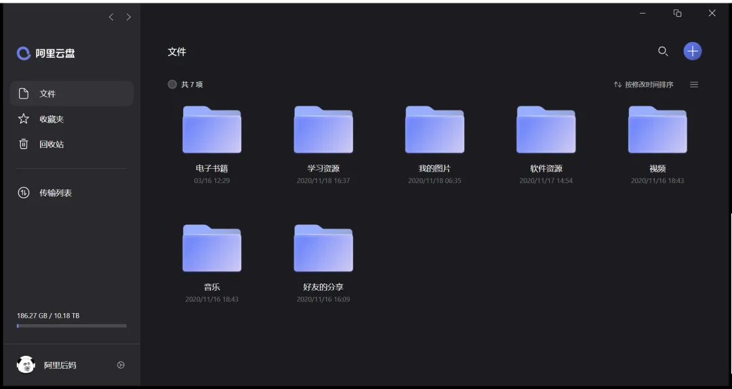Open the 软件资源 folder
This screenshot has width=732, height=389.
(546, 130)
